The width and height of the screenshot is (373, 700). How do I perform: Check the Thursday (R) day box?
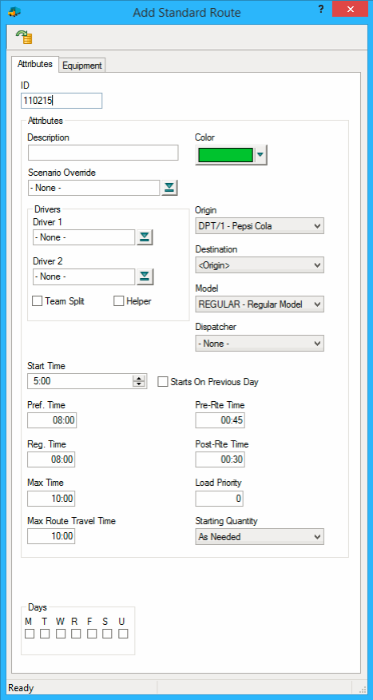76,634
